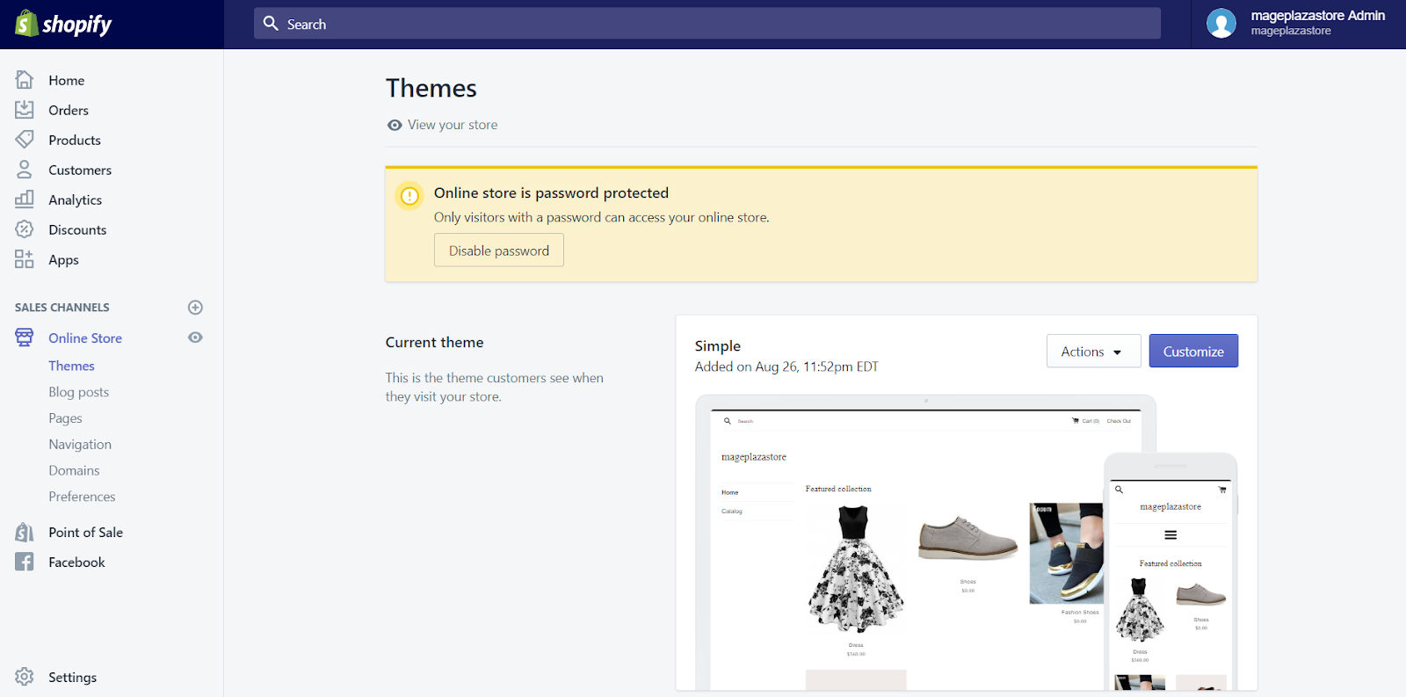Open Settings gear icon

[x=25, y=677]
